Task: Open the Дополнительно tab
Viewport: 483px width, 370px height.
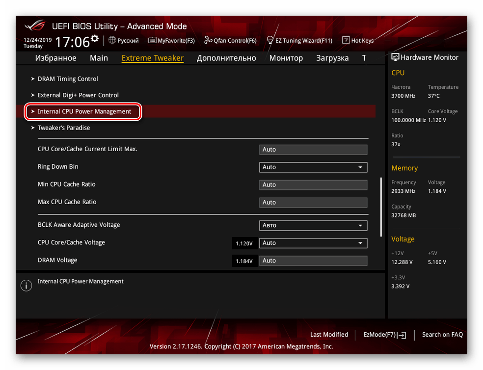Action: [226, 58]
